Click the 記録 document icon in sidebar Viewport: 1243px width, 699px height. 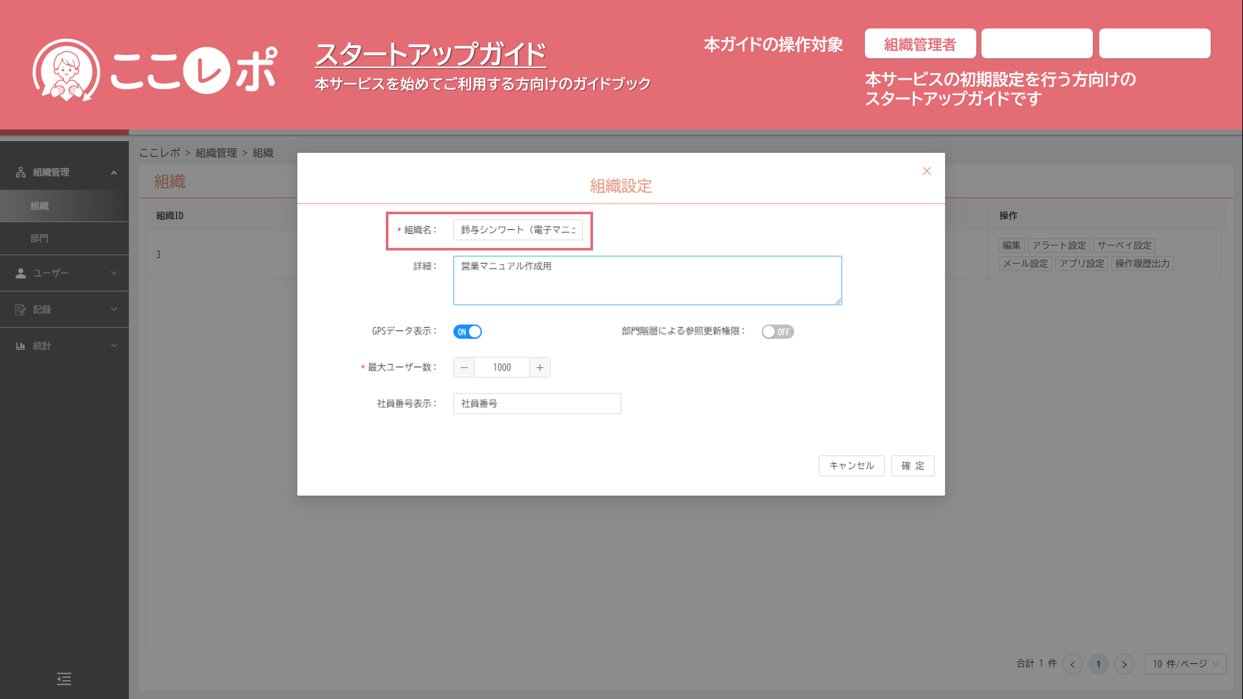coord(21,309)
